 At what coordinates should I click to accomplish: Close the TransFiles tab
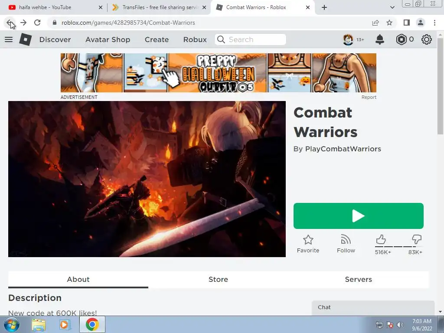point(204,7)
